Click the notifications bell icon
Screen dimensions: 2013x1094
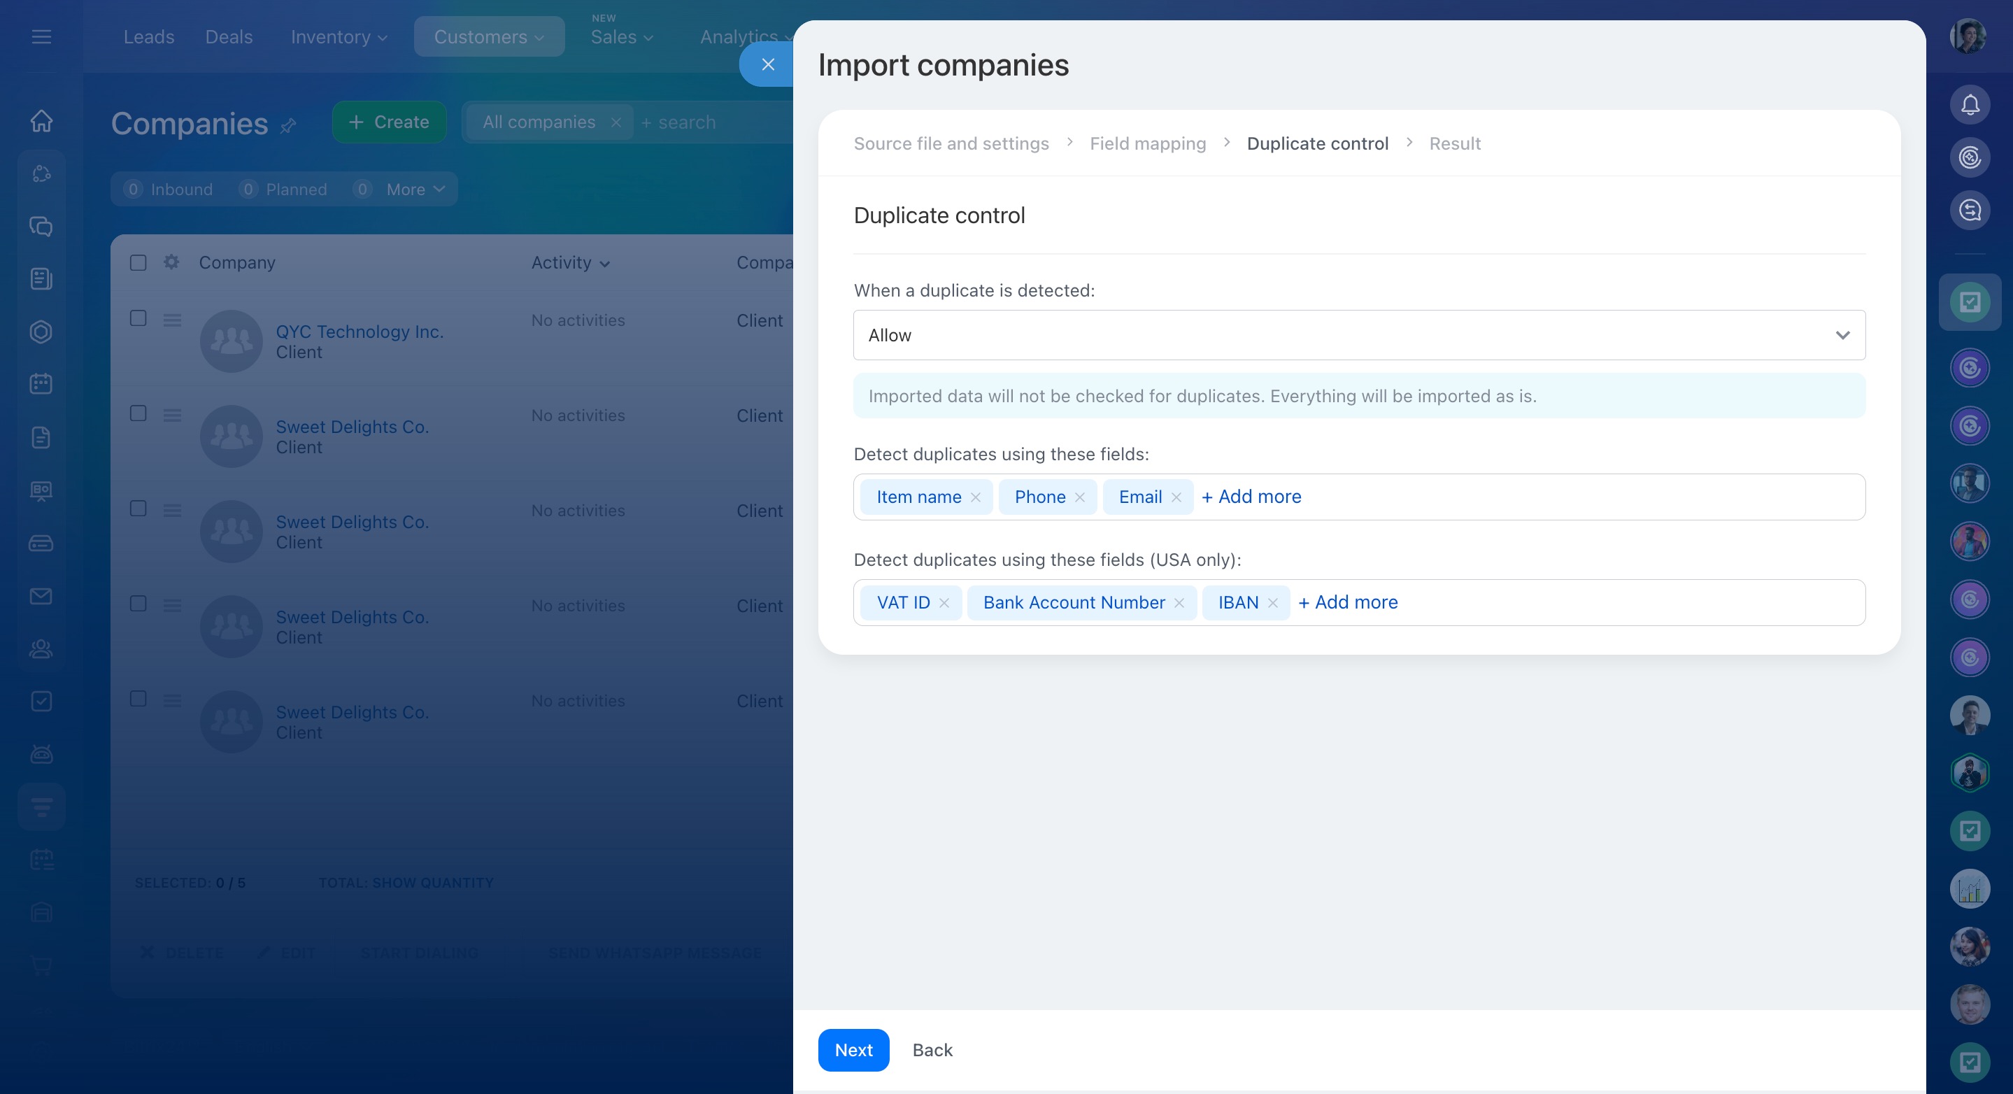[1969, 105]
